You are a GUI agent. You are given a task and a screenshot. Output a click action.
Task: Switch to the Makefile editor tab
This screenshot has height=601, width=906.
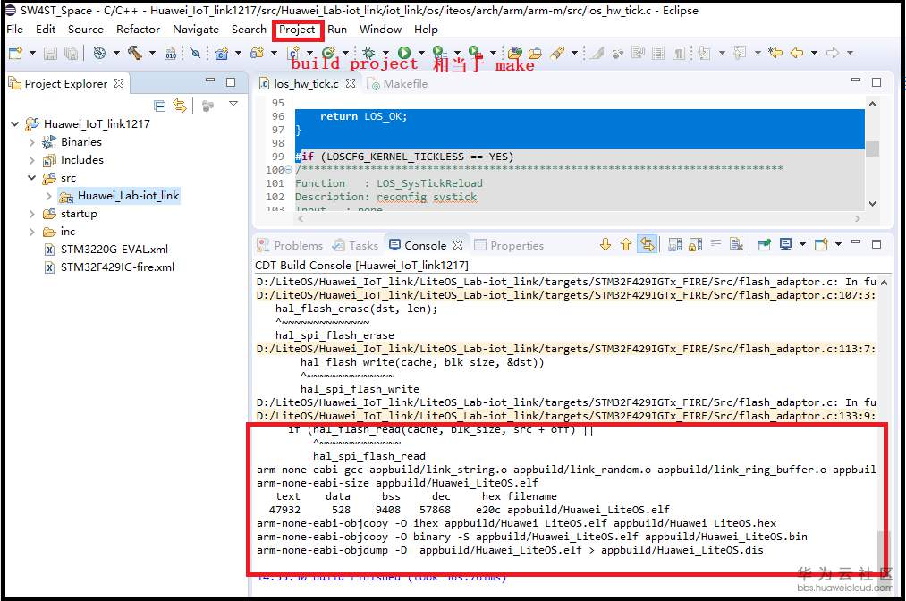tap(399, 84)
